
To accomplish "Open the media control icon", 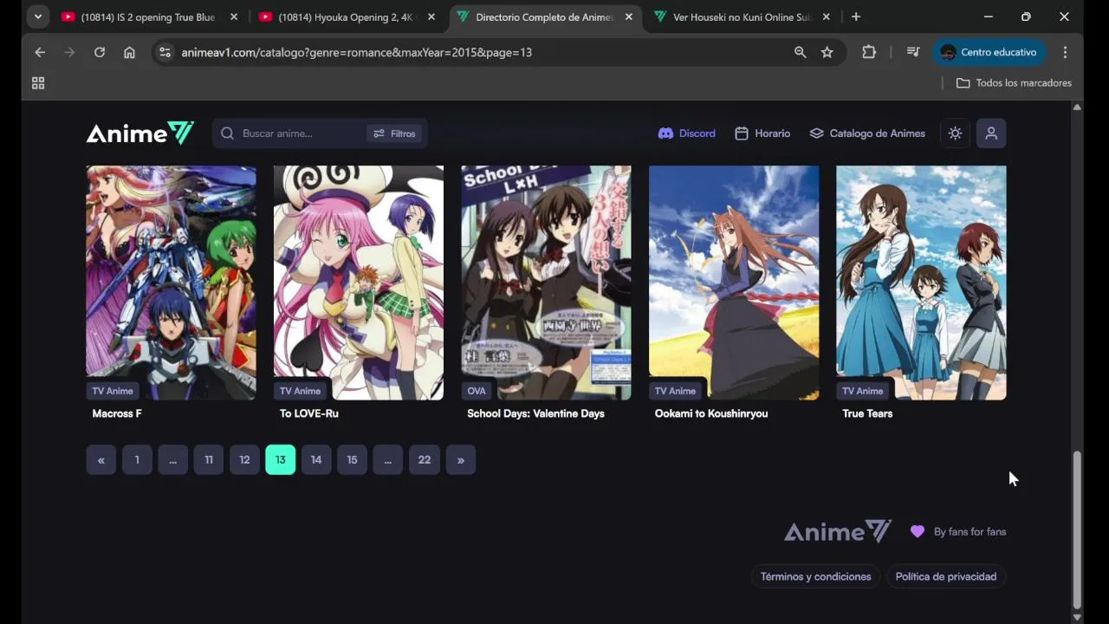I will [x=913, y=52].
